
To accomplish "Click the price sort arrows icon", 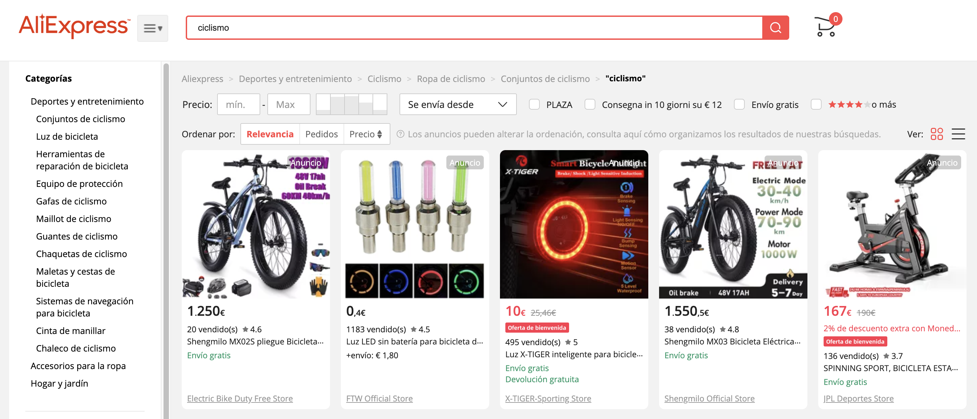I will [x=380, y=134].
